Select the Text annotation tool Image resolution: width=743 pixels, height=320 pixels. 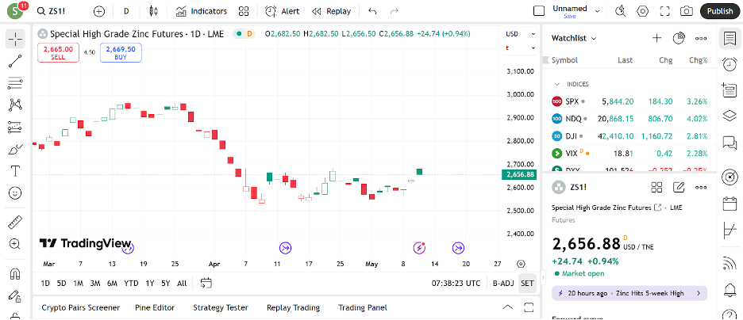pyautogui.click(x=15, y=170)
